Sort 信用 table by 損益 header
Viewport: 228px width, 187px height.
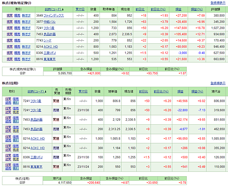[180, 91]
